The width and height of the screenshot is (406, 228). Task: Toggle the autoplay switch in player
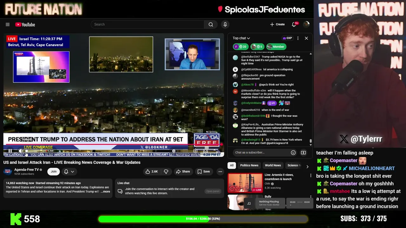(174, 151)
